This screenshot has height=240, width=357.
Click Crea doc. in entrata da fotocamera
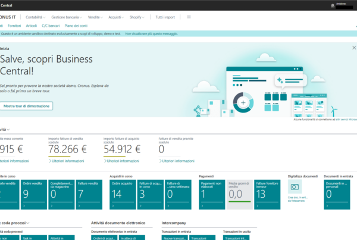point(298,199)
